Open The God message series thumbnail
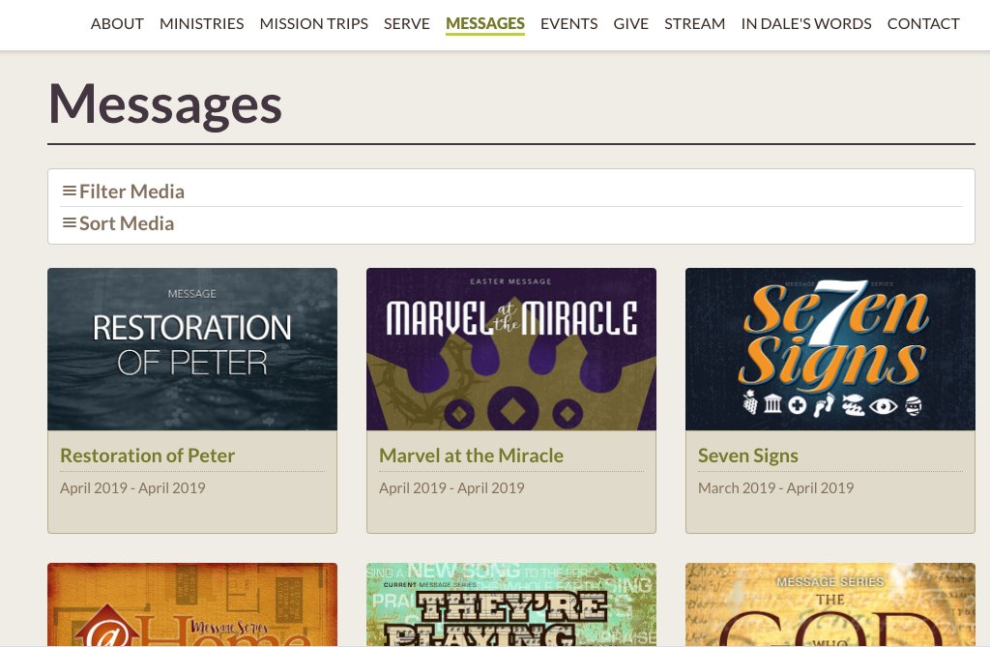Screen dimensions: 990x647 (830, 604)
